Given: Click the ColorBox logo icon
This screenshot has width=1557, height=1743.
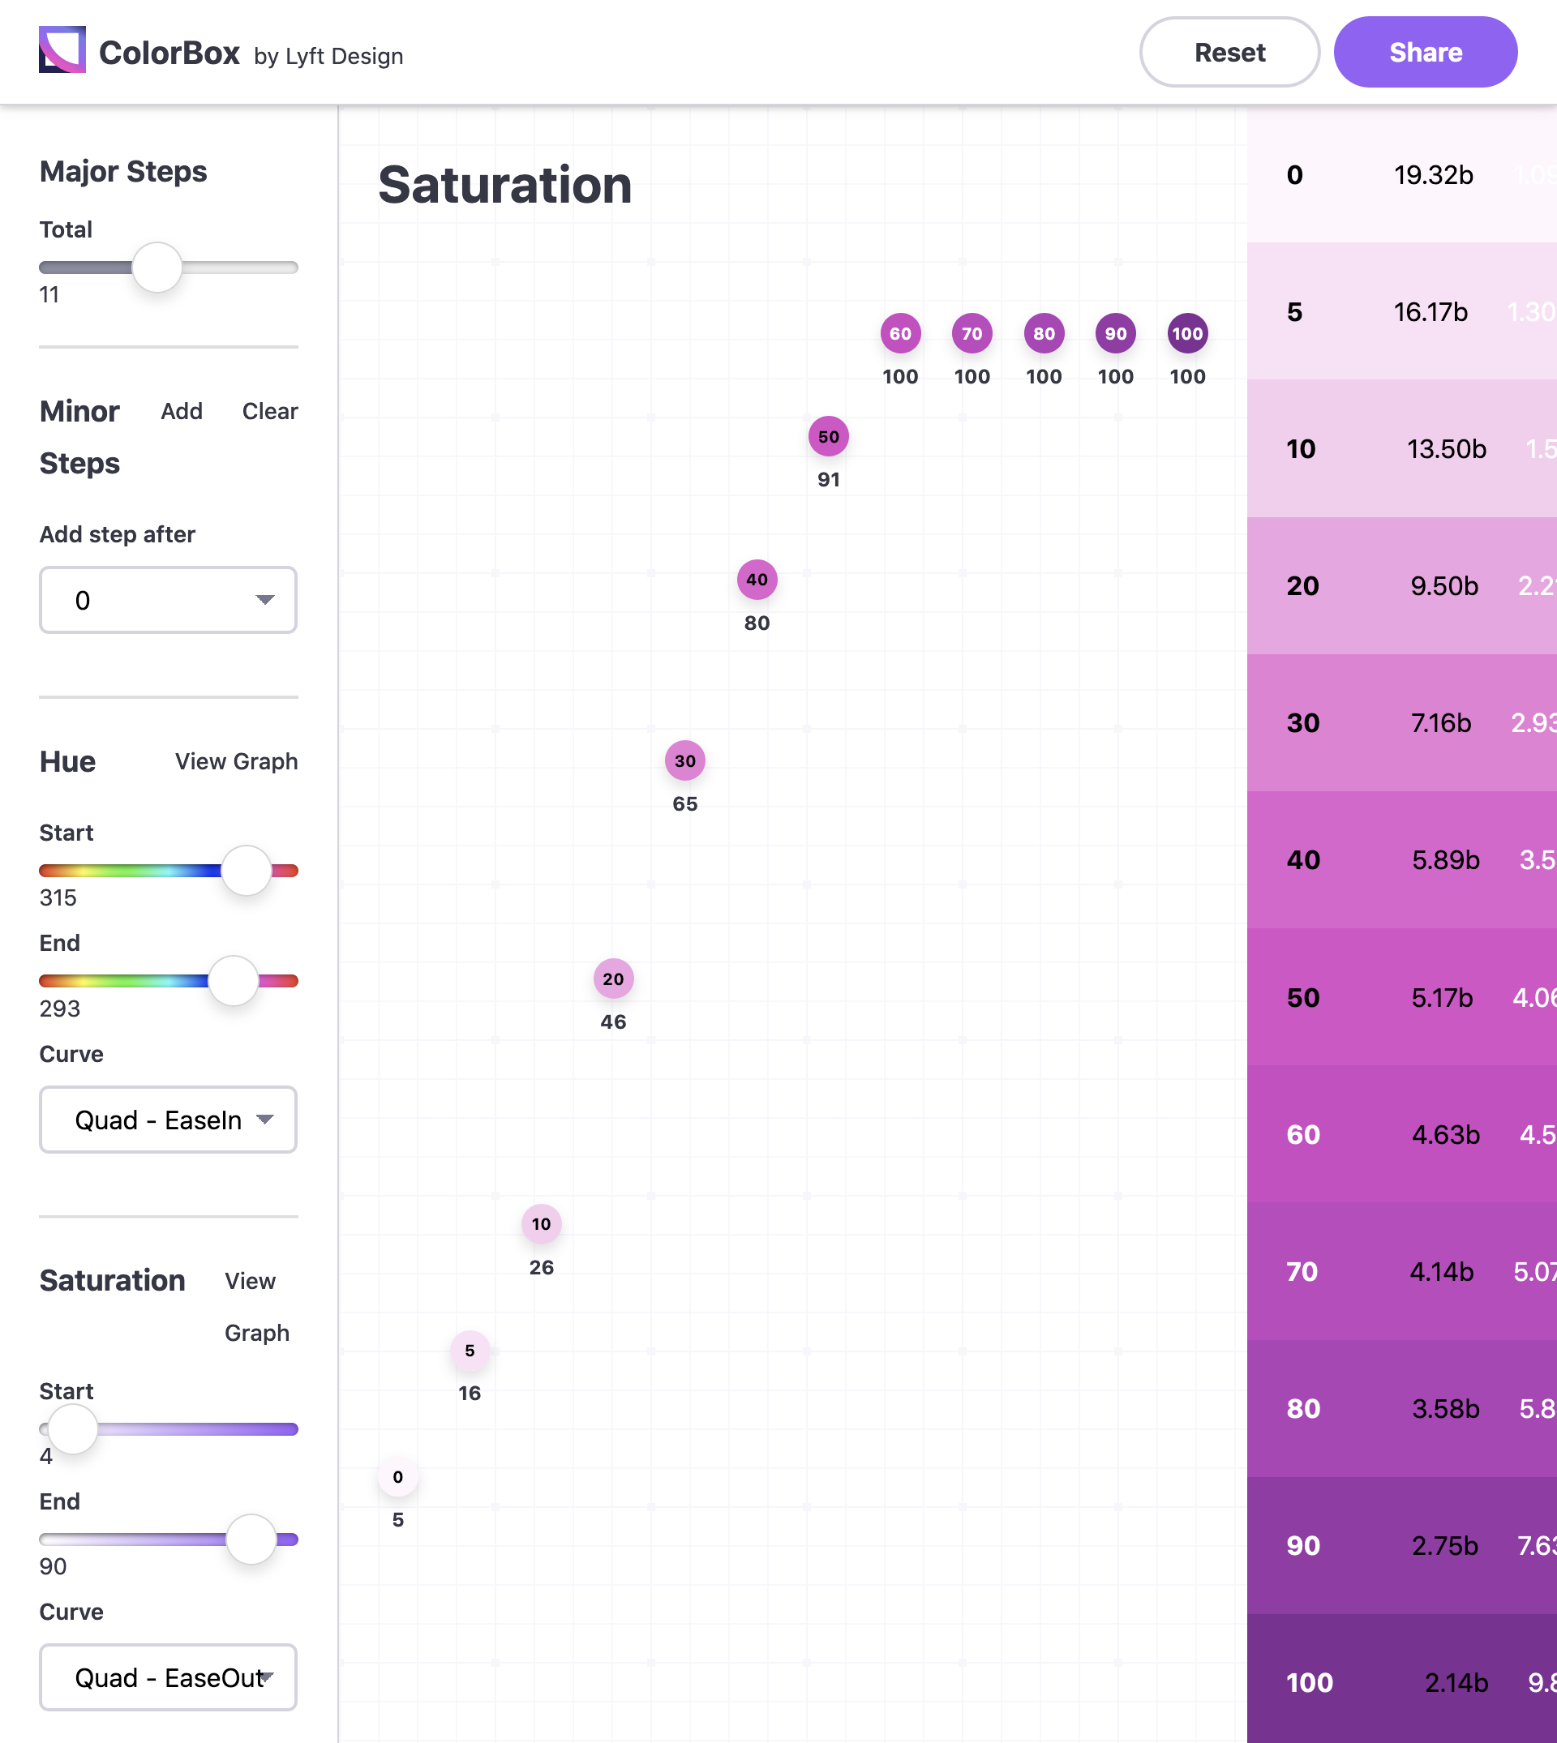Looking at the screenshot, I should 62,50.
